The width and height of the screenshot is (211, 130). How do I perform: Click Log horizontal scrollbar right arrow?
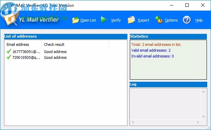click(198, 122)
